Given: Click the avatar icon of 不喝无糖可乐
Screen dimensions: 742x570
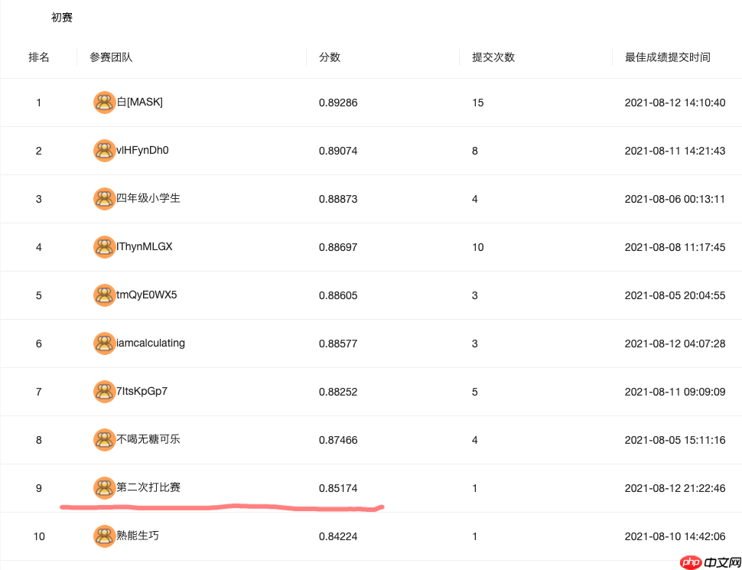Looking at the screenshot, I should (105, 440).
